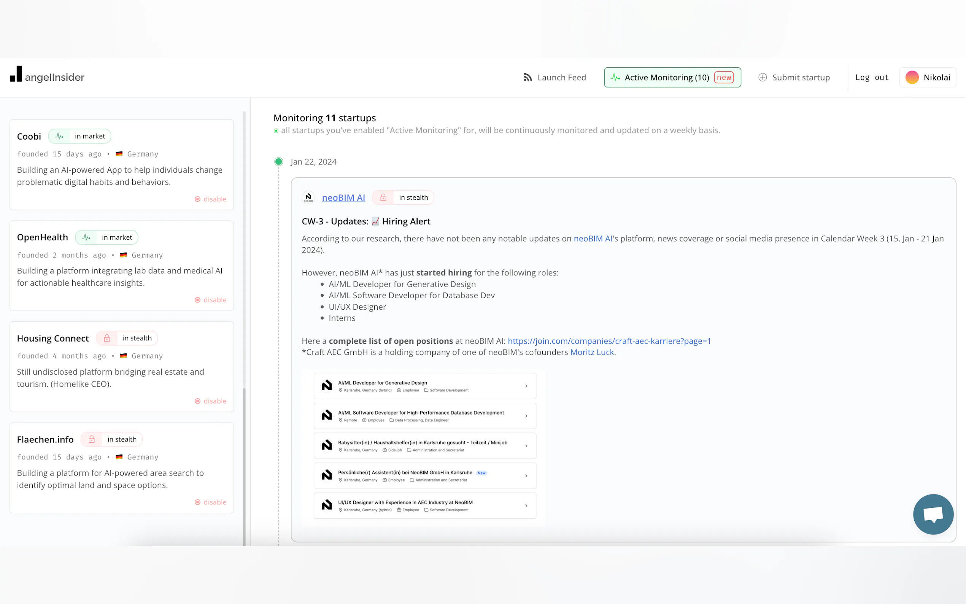The height and width of the screenshot is (604, 966).
Task: Click the neoBIM AI stealth lock icon
Action: click(383, 197)
